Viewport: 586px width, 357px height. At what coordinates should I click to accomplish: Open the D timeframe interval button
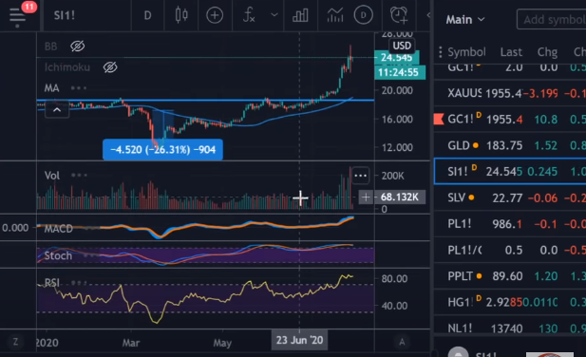[147, 15]
